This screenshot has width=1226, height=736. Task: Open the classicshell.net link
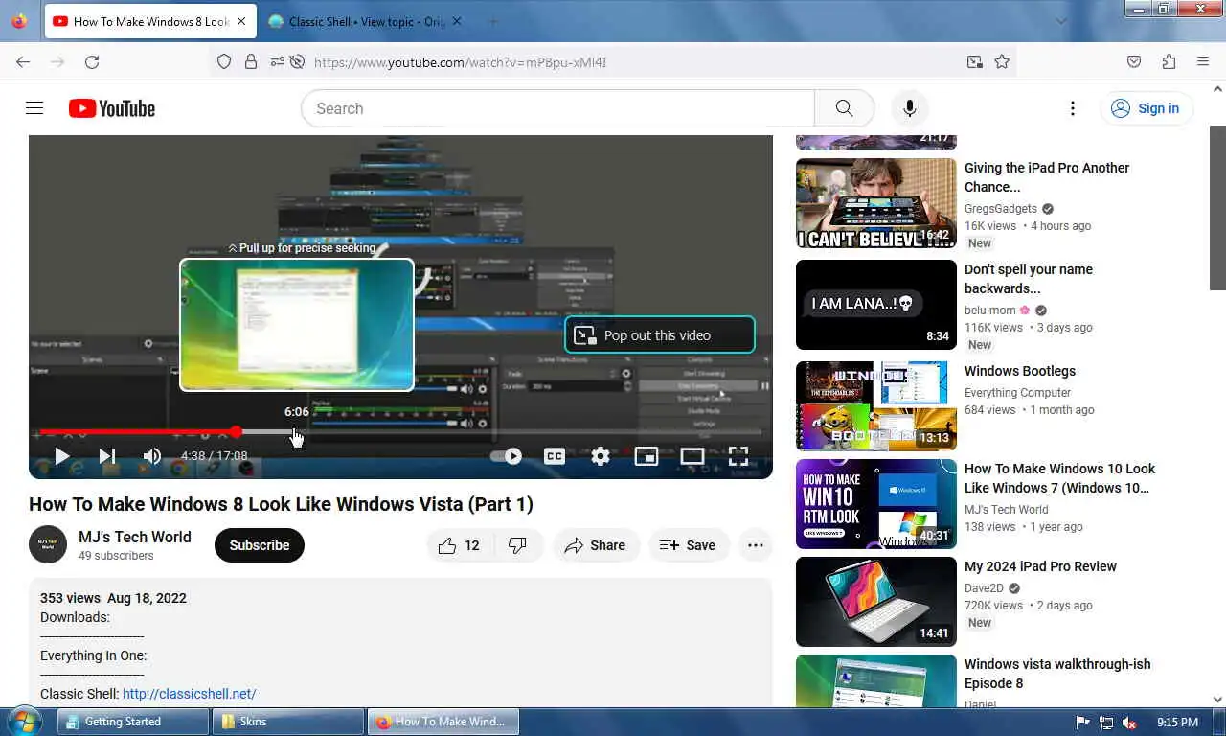pos(190,694)
